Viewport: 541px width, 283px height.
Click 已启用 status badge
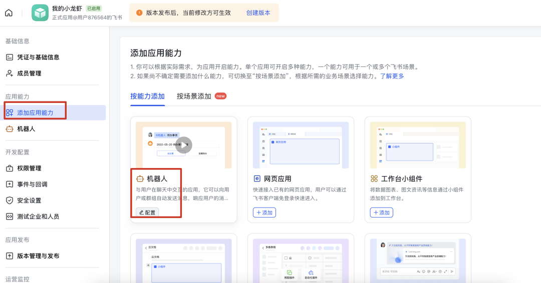click(94, 8)
